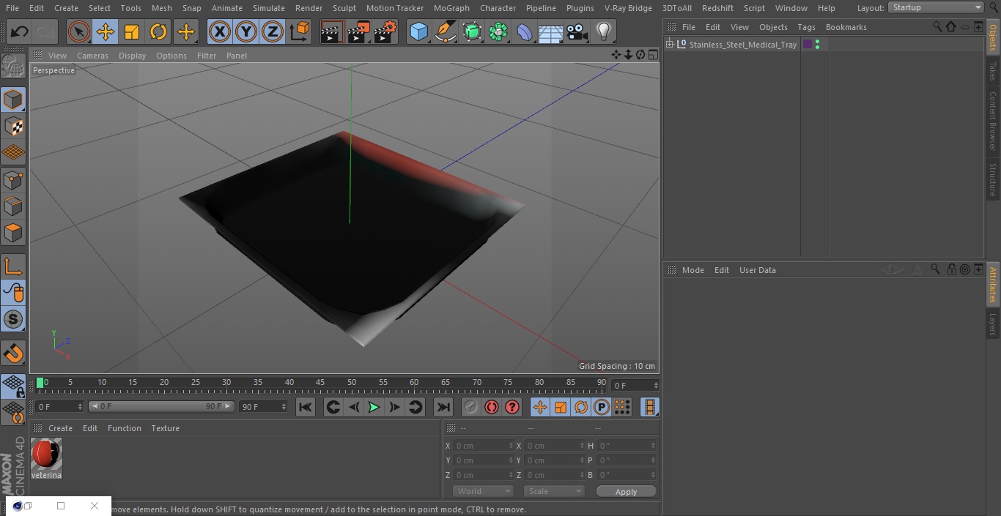Enable Axis mode
This screenshot has width=1001, height=516.
point(13,266)
